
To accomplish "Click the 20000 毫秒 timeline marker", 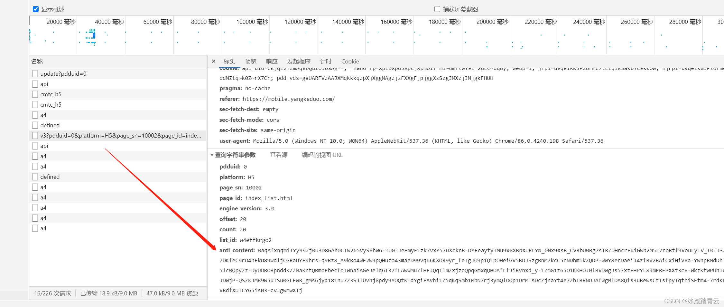I will click(x=61, y=22).
